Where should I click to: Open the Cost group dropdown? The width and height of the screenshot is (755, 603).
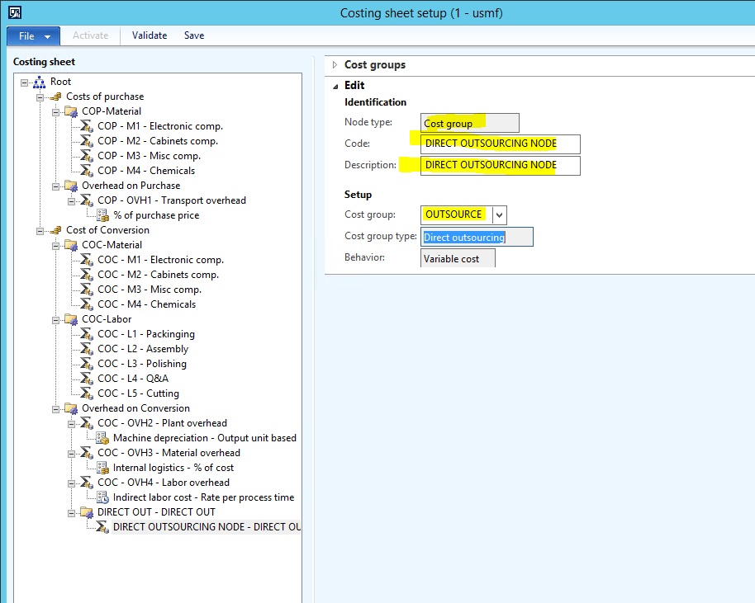click(x=499, y=214)
